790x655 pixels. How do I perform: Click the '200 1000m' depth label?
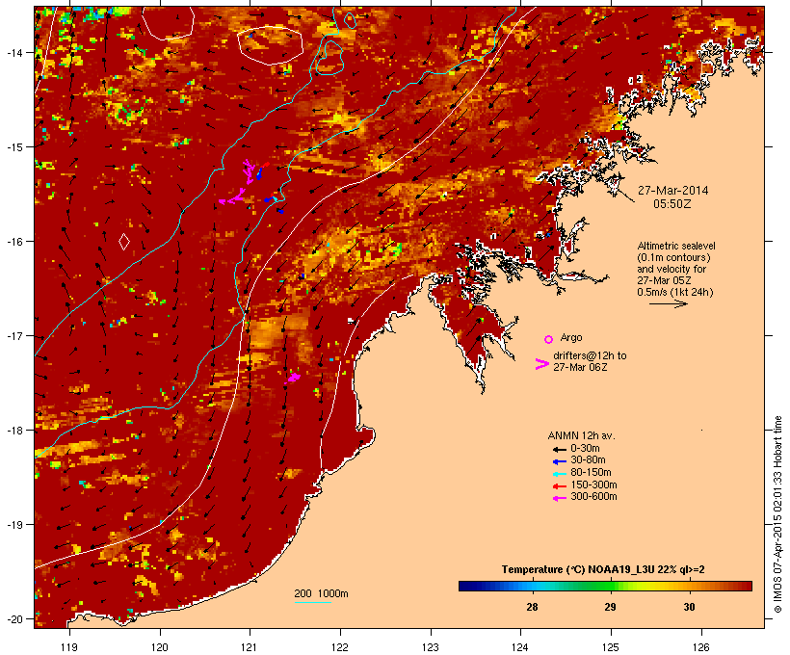[321, 593]
